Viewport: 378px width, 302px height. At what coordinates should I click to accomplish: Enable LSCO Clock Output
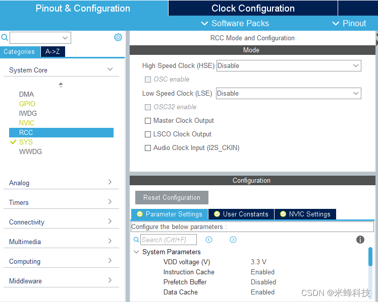148,134
